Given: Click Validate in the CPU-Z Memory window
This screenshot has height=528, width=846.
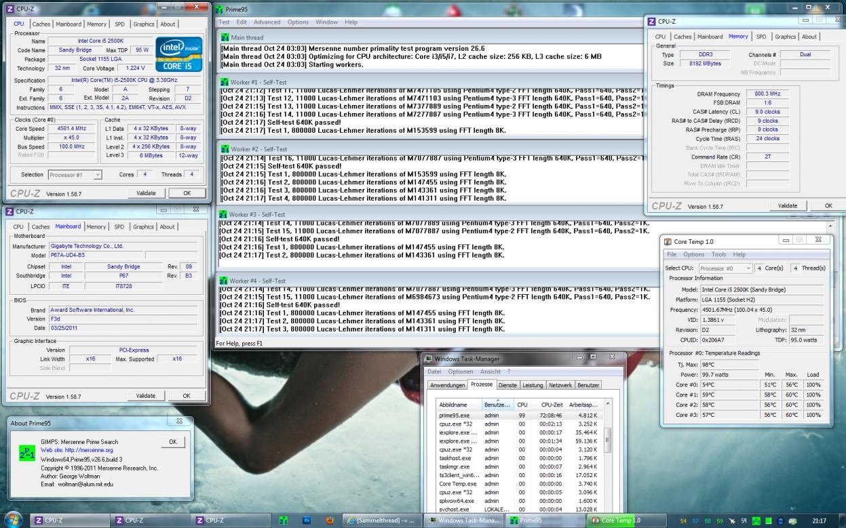Looking at the screenshot, I should tap(787, 205).
